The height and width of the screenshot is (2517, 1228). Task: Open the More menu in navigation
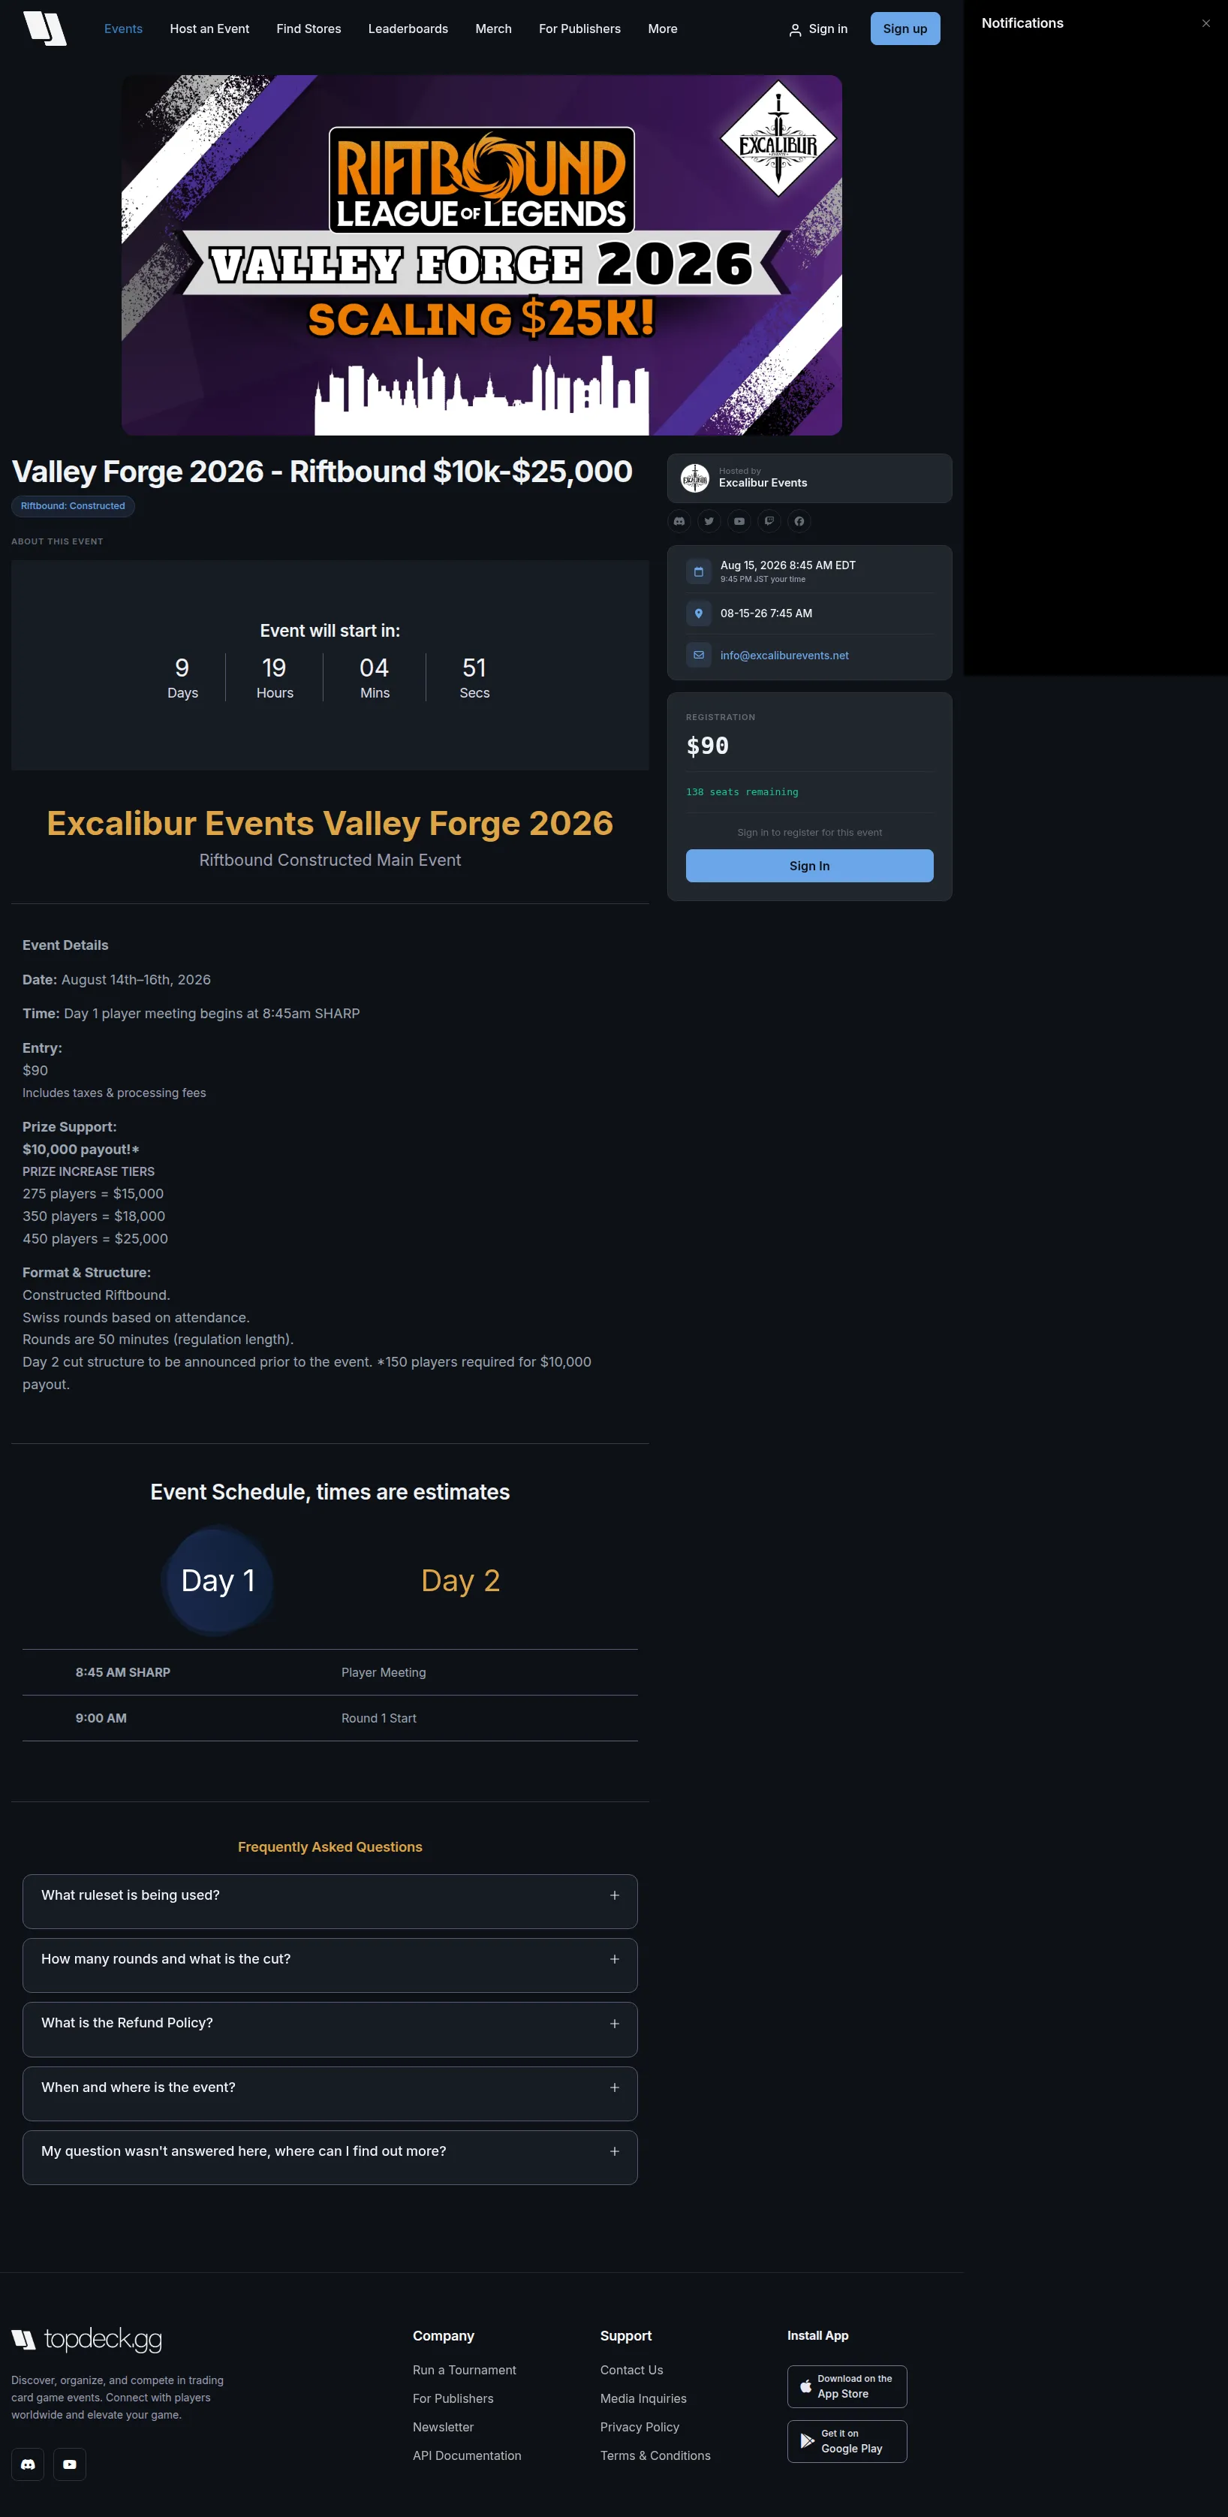(662, 29)
